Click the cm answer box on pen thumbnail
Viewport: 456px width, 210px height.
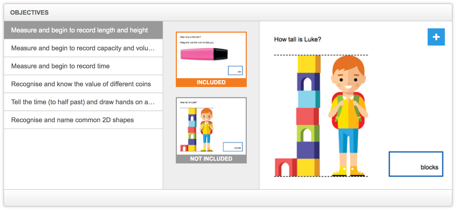pyautogui.click(x=235, y=71)
